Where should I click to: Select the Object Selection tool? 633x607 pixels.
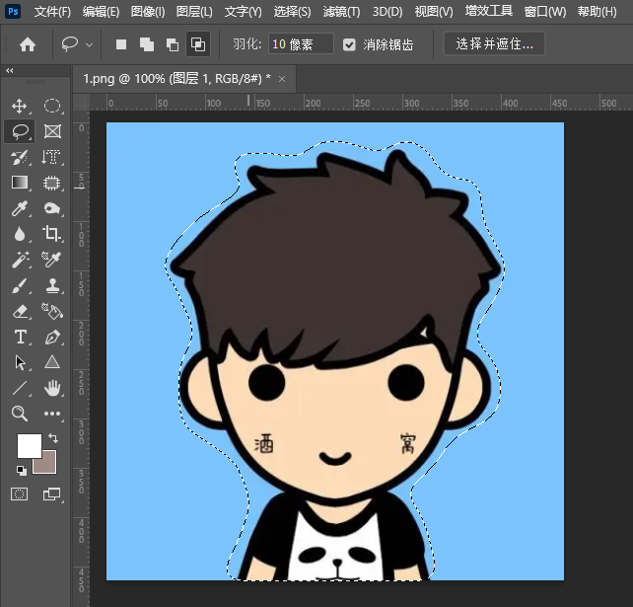coord(51,183)
